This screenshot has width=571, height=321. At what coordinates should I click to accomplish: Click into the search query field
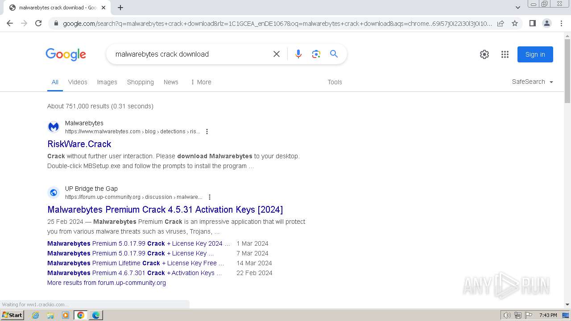tap(190, 54)
